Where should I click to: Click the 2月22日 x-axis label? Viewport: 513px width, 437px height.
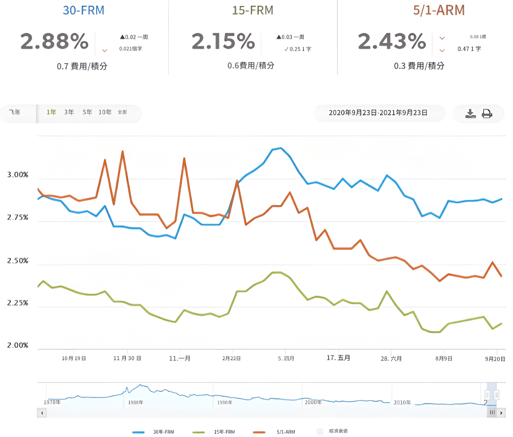pos(232,358)
